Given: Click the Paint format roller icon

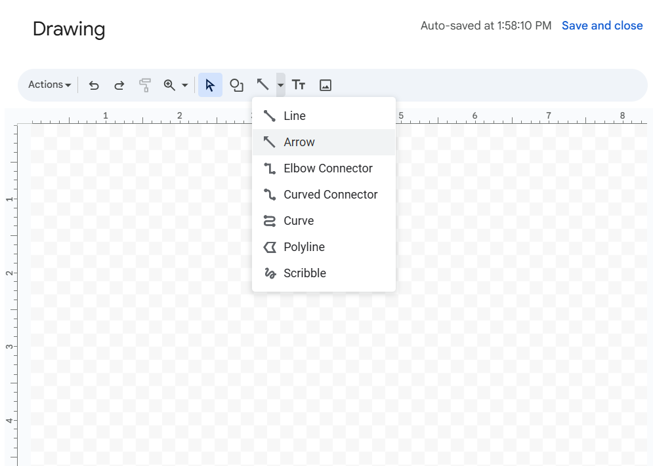Looking at the screenshot, I should 145,85.
